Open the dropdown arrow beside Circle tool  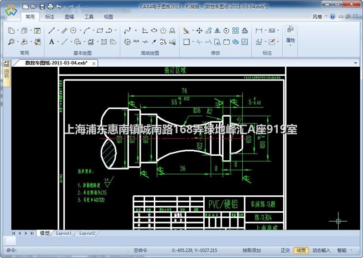(x=80, y=30)
